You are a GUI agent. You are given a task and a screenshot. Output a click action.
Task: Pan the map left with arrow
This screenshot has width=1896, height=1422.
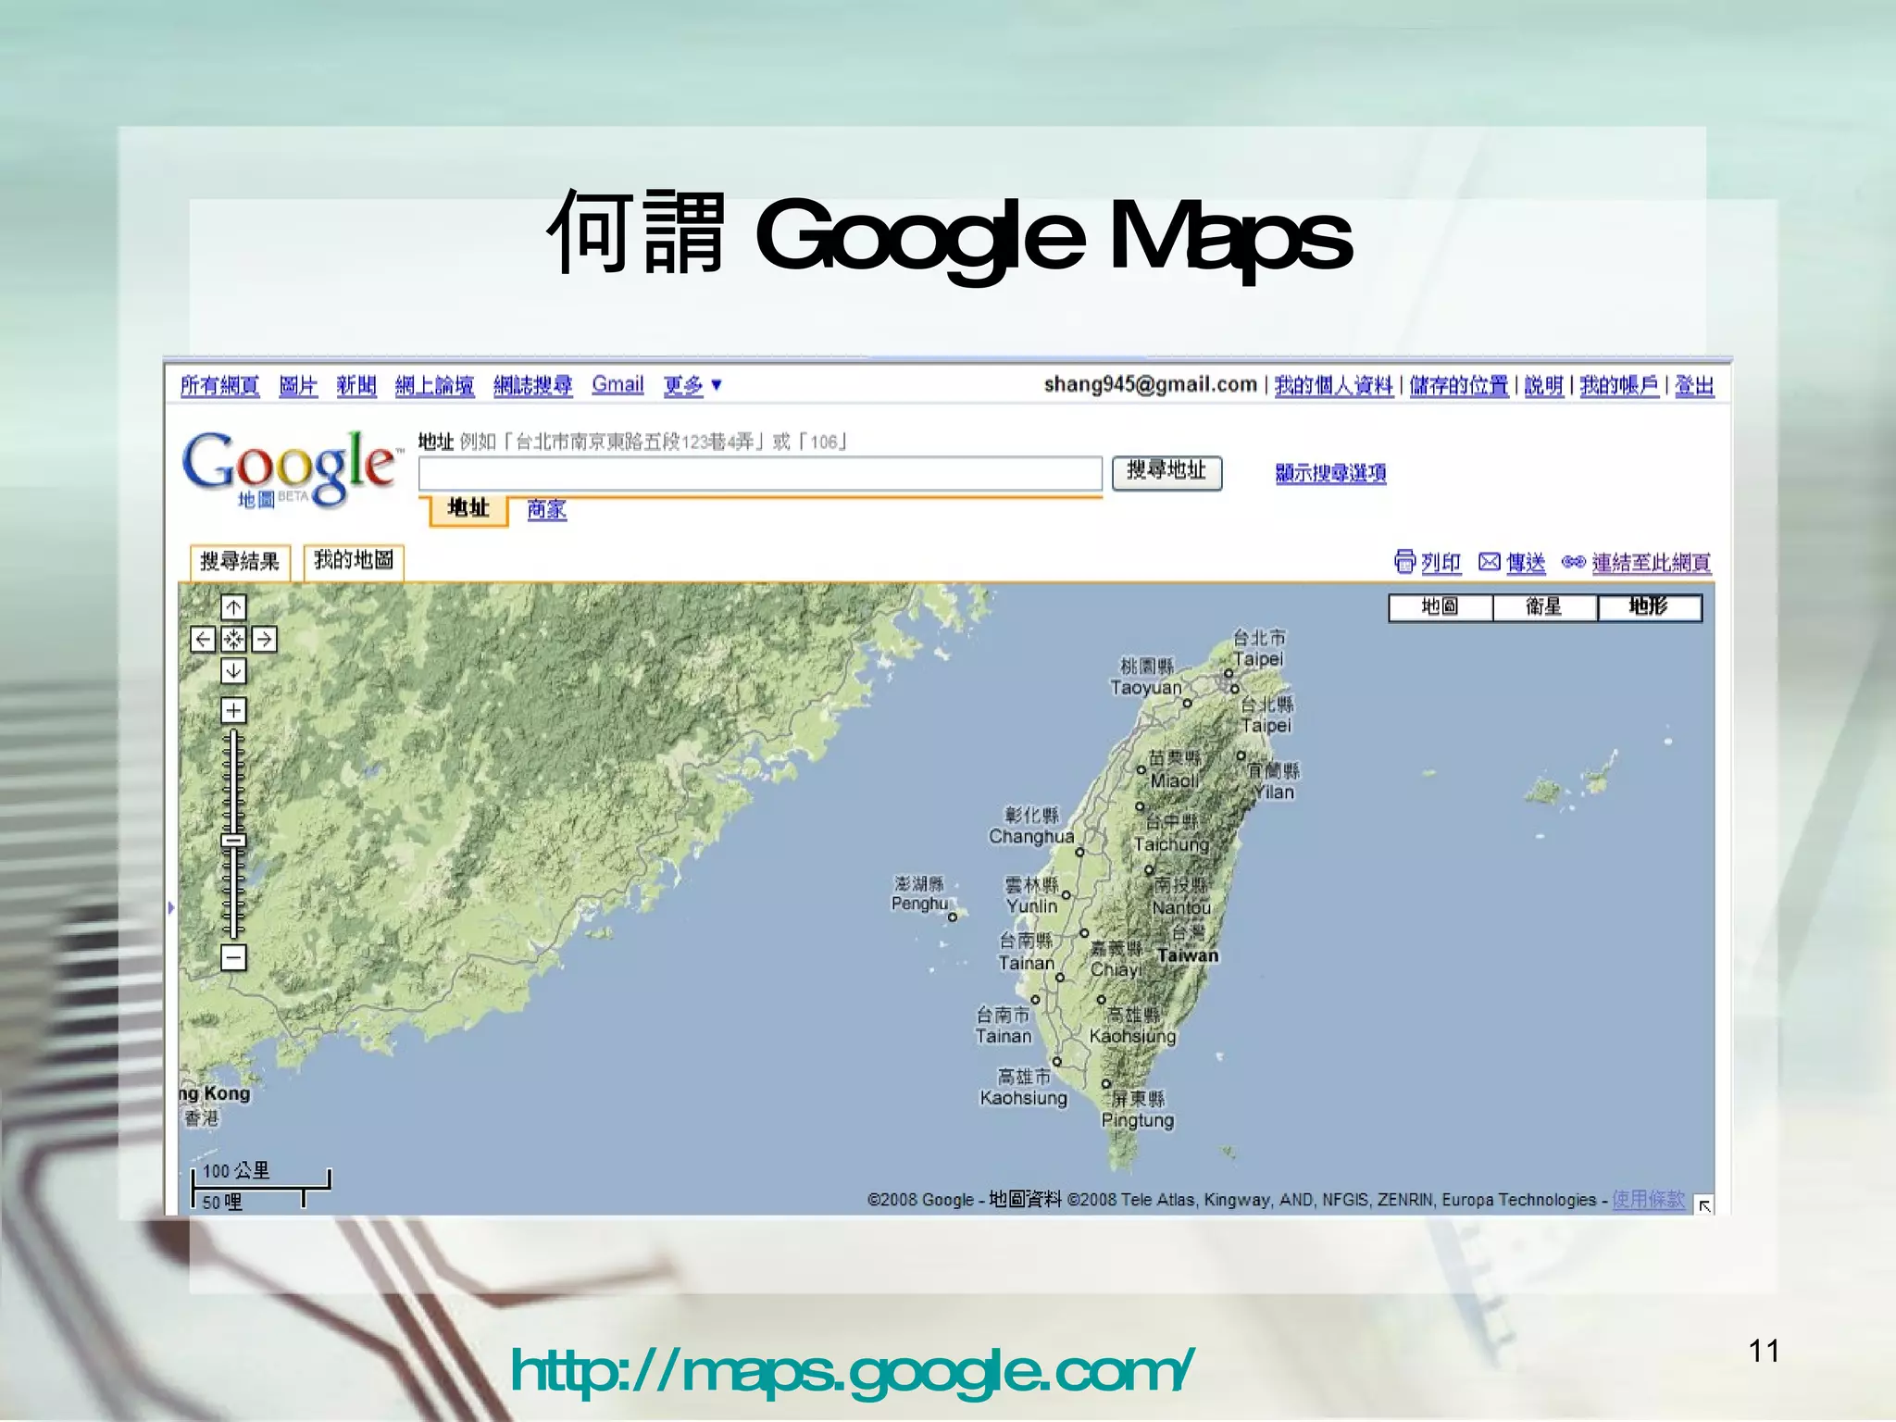[x=203, y=640]
